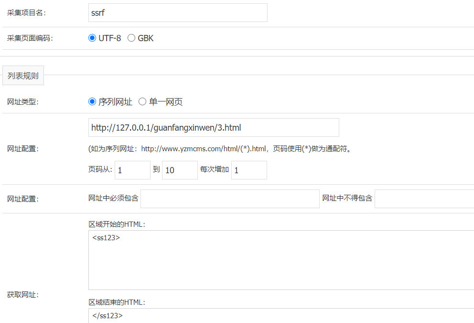Click the 获取网址 row label

[x=23, y=295]
